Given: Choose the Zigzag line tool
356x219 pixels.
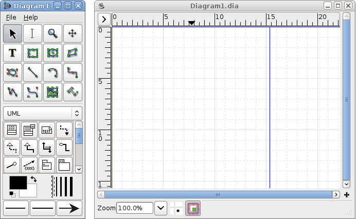Looking at the screenshot, I should [x=73, y=72].
